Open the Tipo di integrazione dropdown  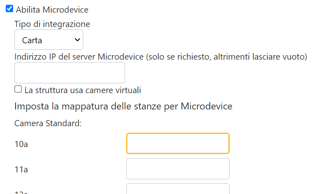coord(49,40)
